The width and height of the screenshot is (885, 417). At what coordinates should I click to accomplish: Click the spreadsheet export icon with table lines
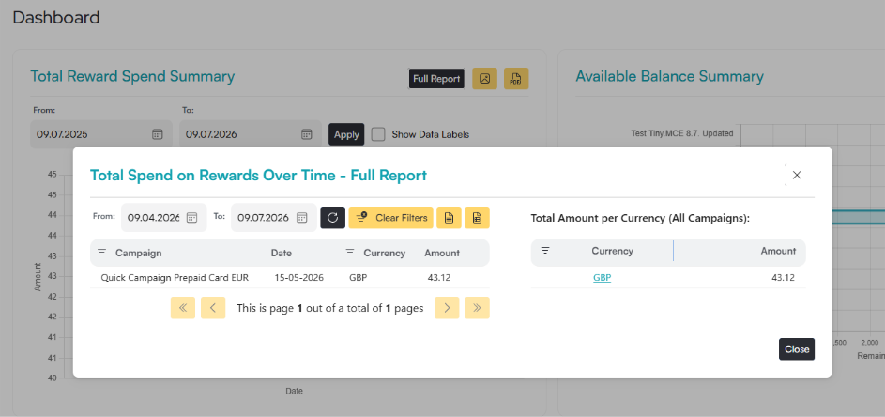tap(478, 218)
